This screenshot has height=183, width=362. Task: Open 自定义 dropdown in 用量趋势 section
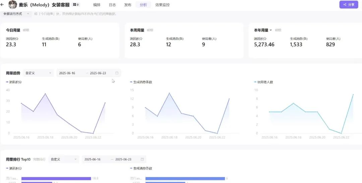38,73
